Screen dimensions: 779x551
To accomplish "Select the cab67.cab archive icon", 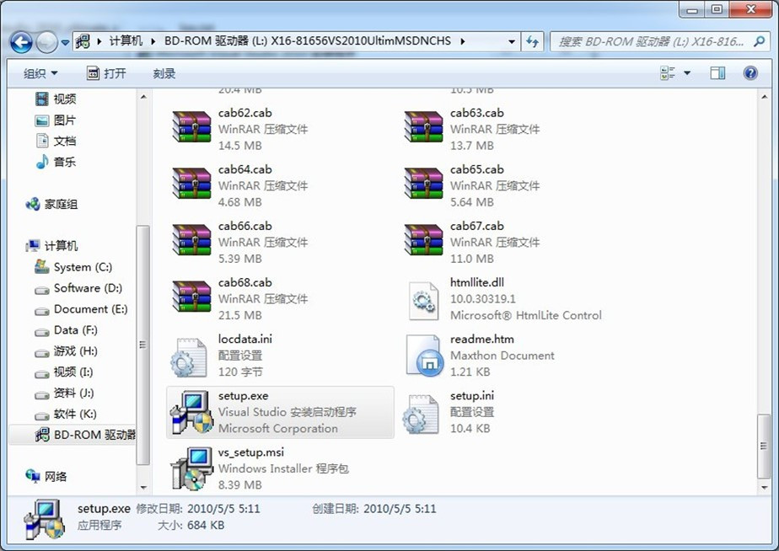I will pyautogui.click(x=424, y=241).
